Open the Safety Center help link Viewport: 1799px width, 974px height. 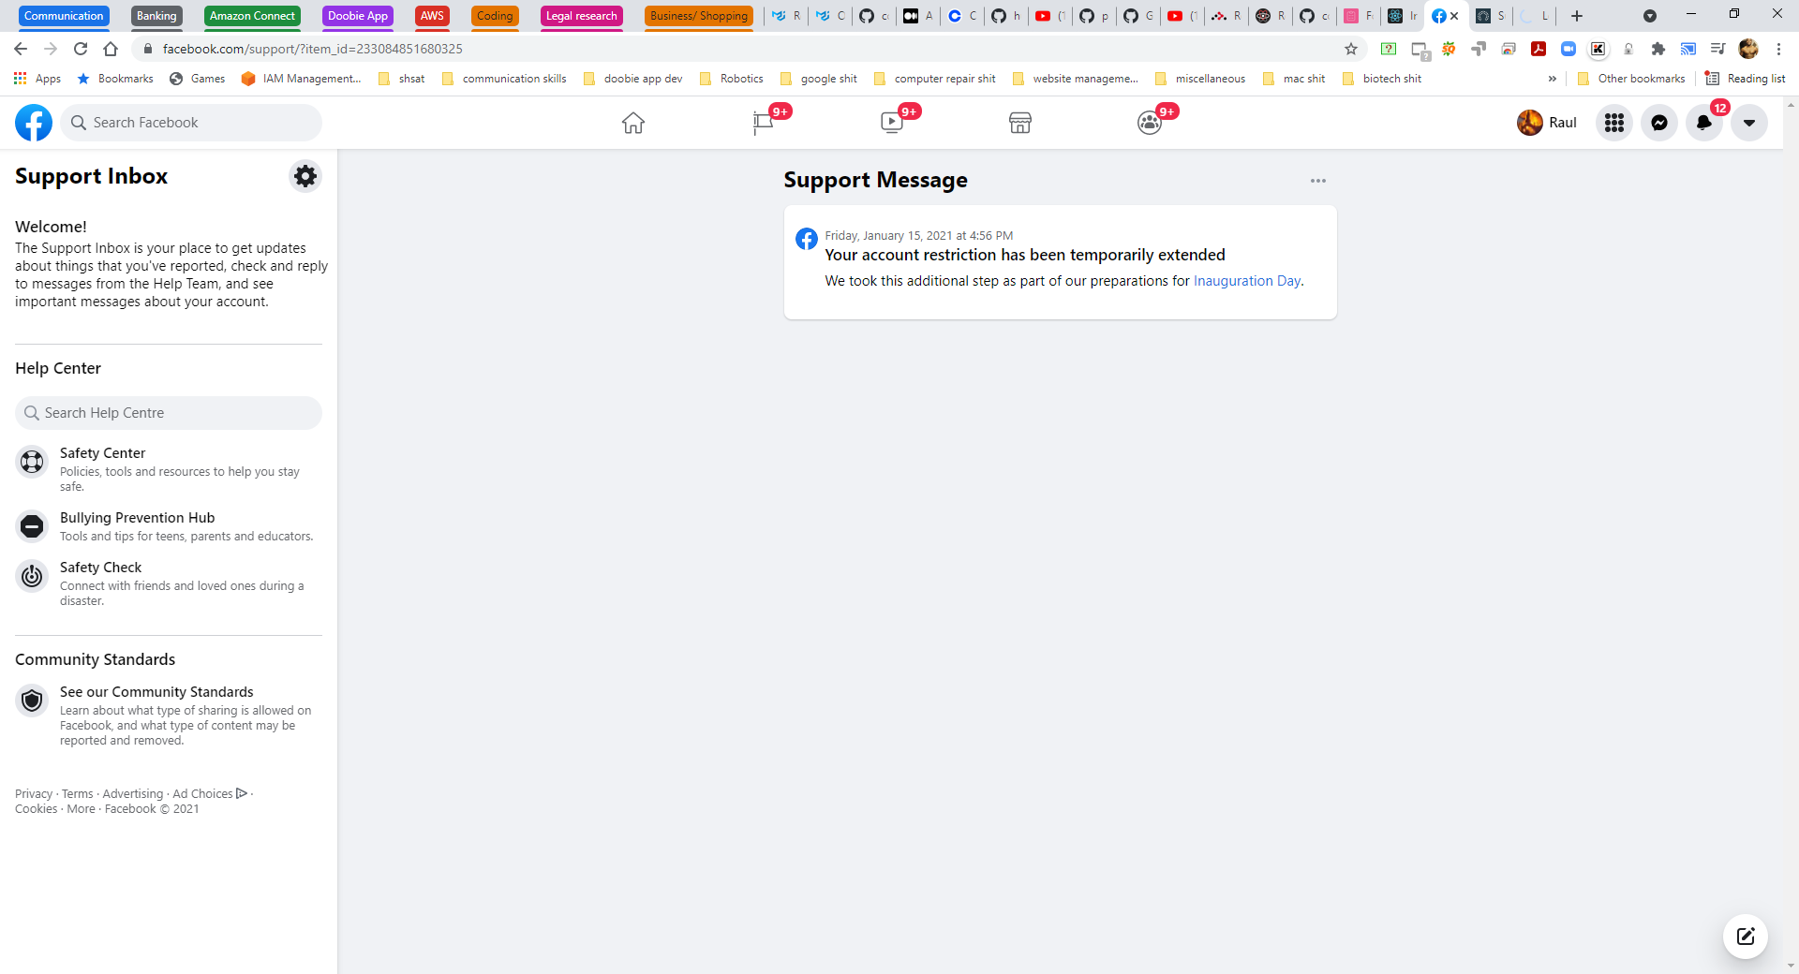(103, 453)
